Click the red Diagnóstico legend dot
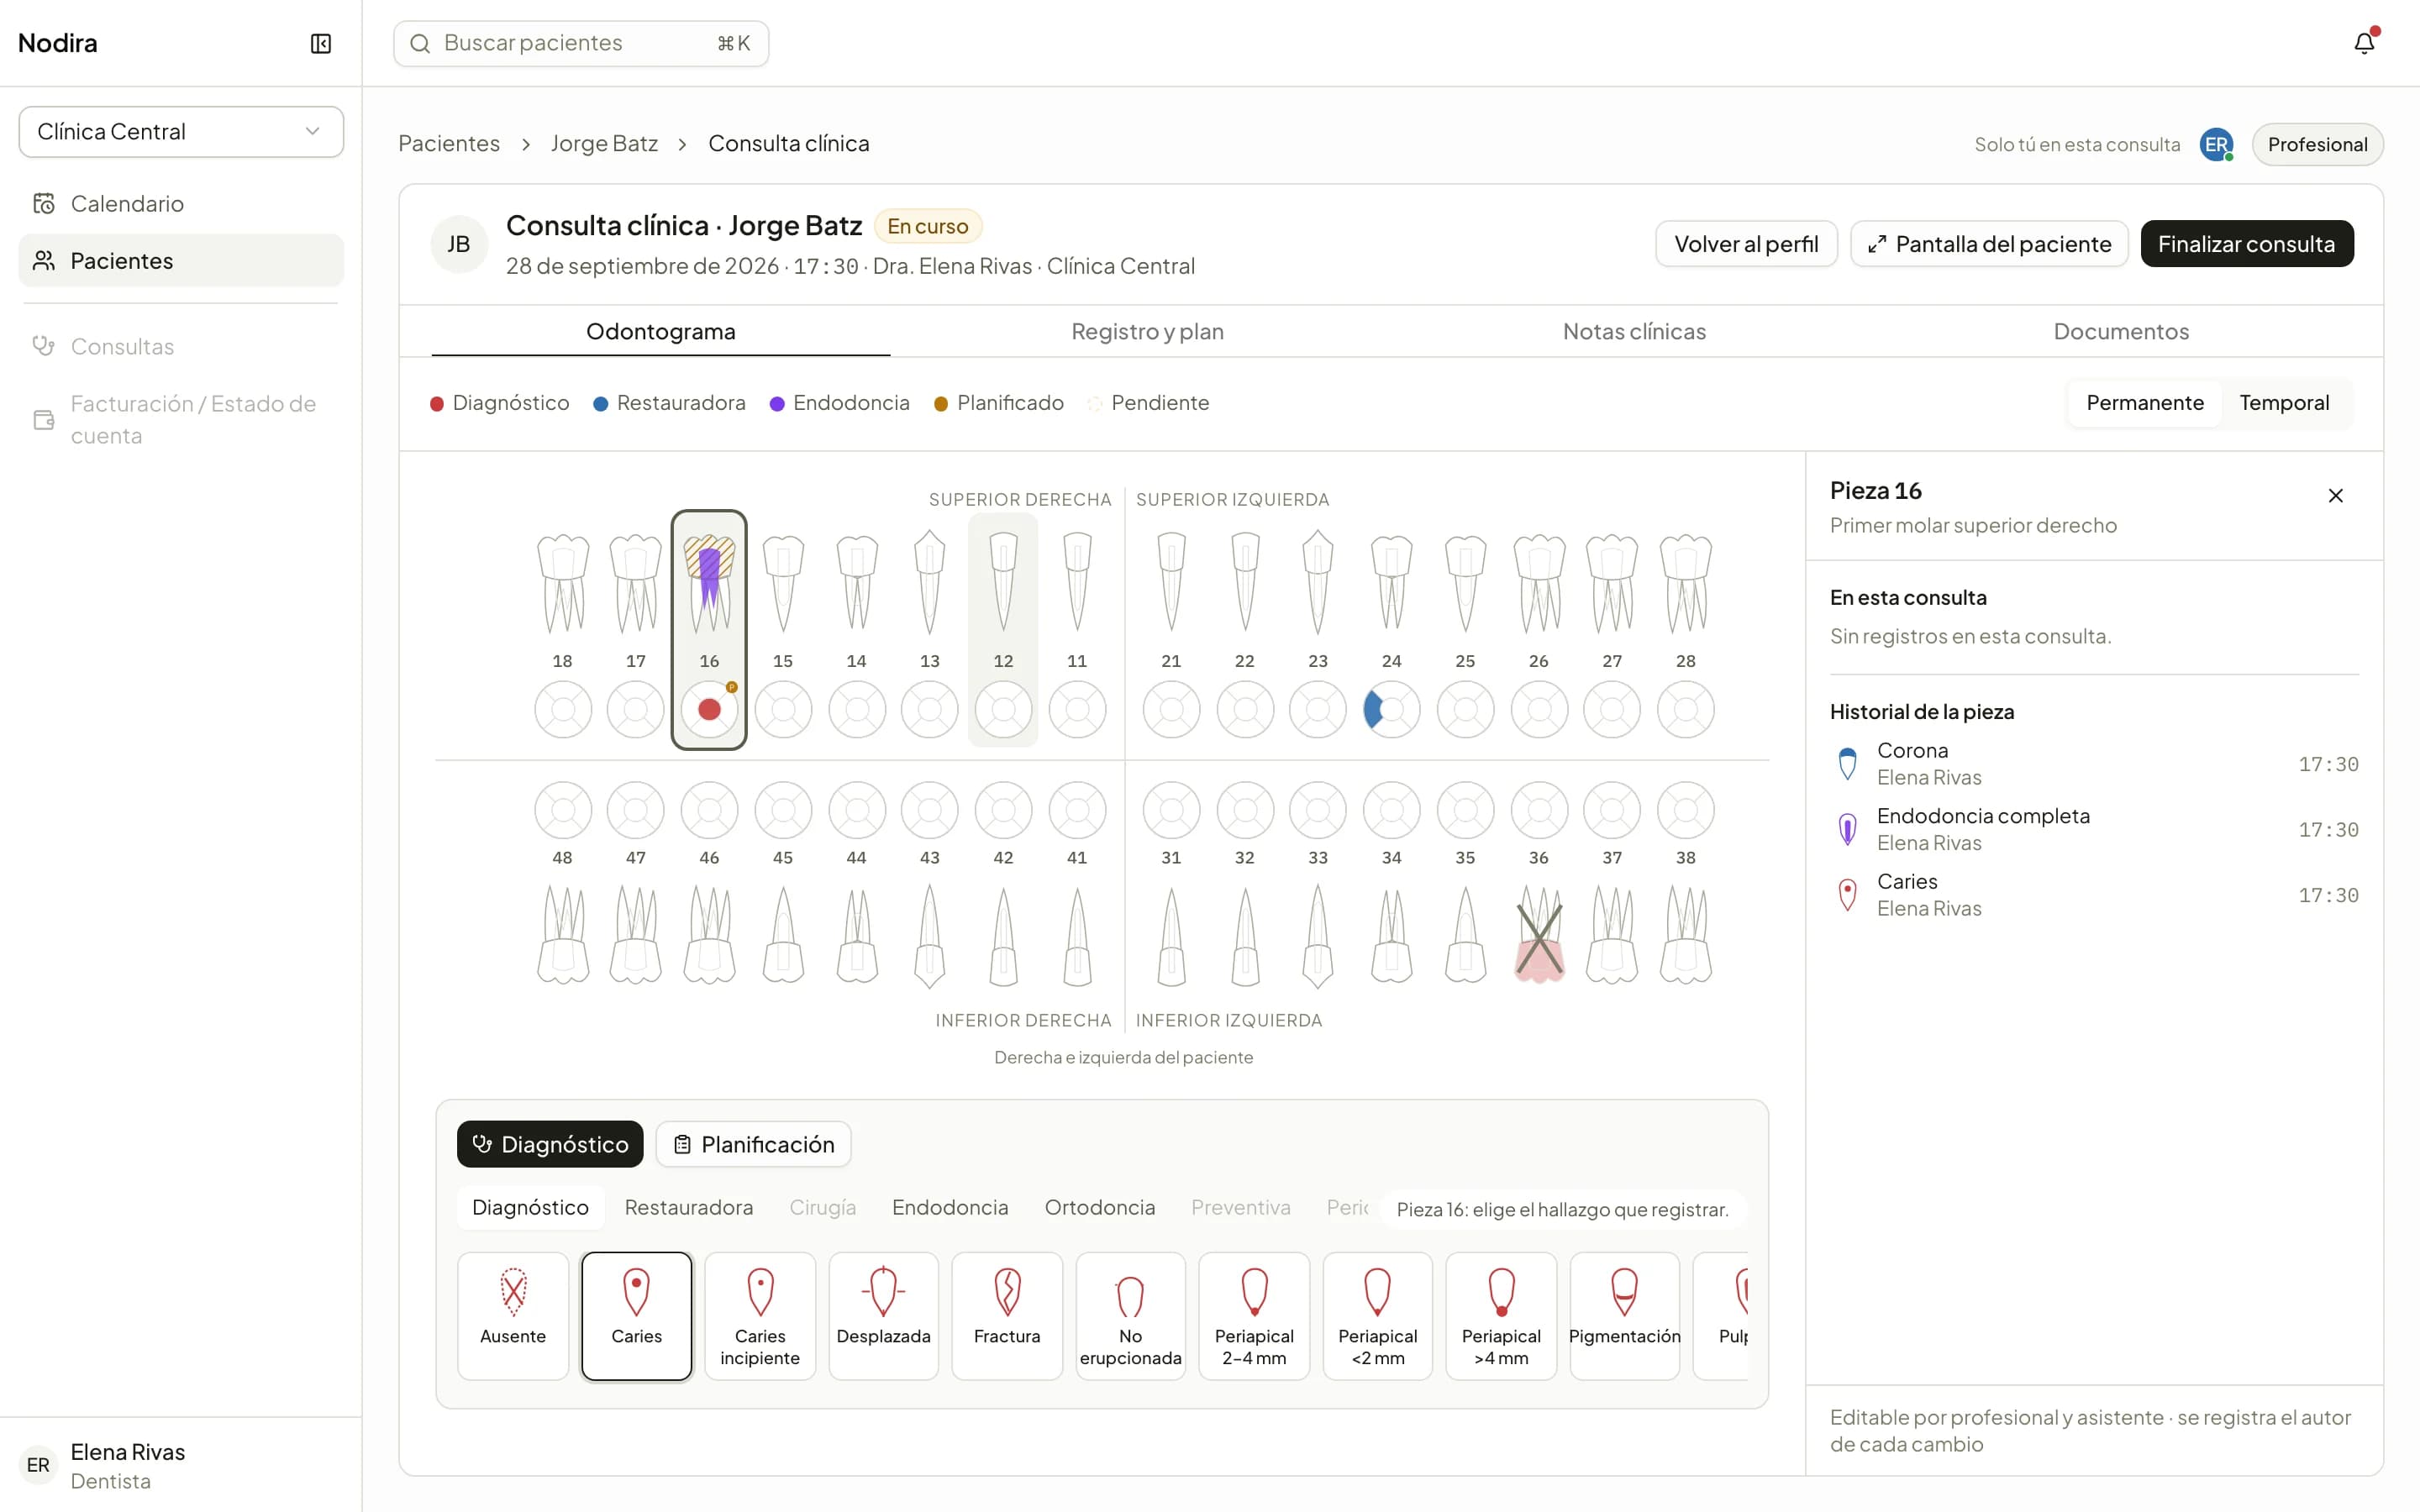Viewport: 2420px width, 1512px height. click(x=437, y=404)
